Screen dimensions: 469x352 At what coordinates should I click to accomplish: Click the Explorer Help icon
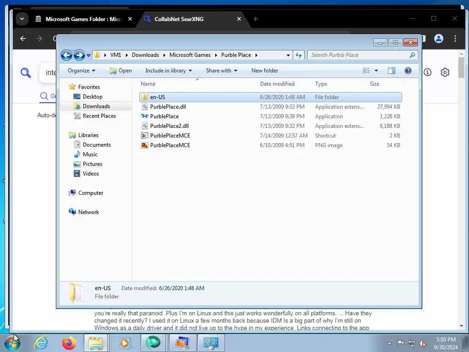click(x=408, y=71)
